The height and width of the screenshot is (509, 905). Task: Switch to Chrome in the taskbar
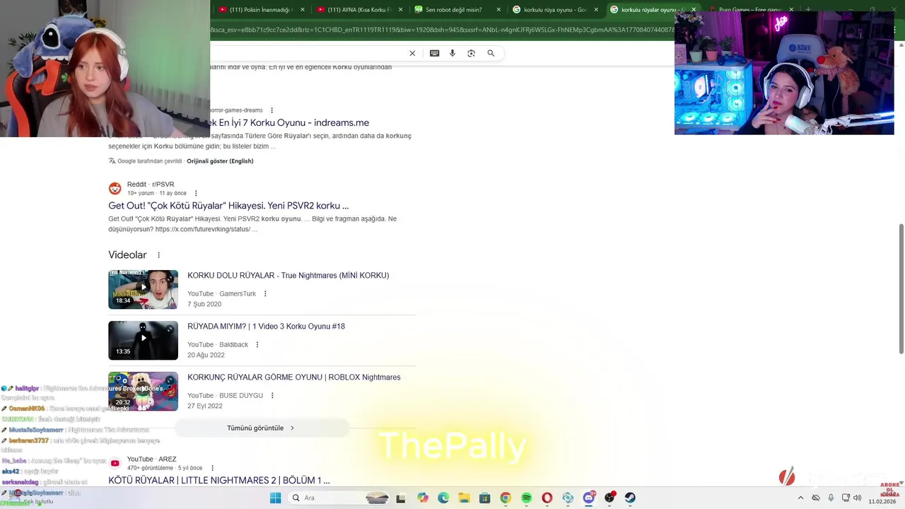505,498
